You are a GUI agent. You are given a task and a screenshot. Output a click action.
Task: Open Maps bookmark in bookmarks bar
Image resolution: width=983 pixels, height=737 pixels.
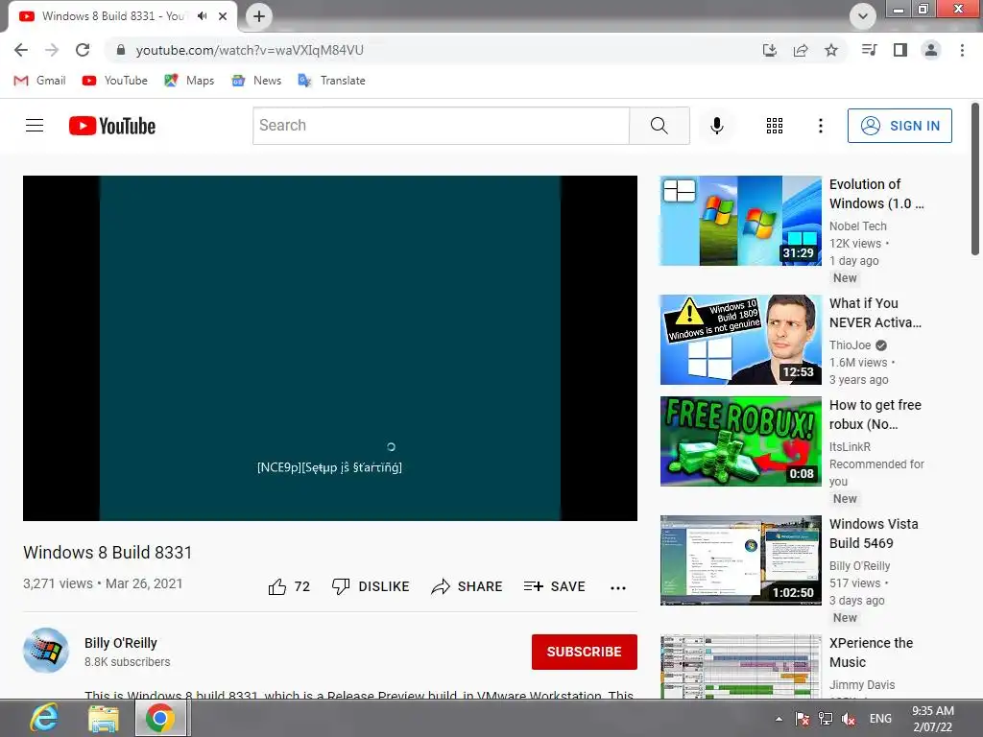coord(189,81)
